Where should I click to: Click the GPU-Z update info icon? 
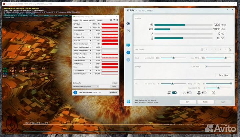click(75, 92)
